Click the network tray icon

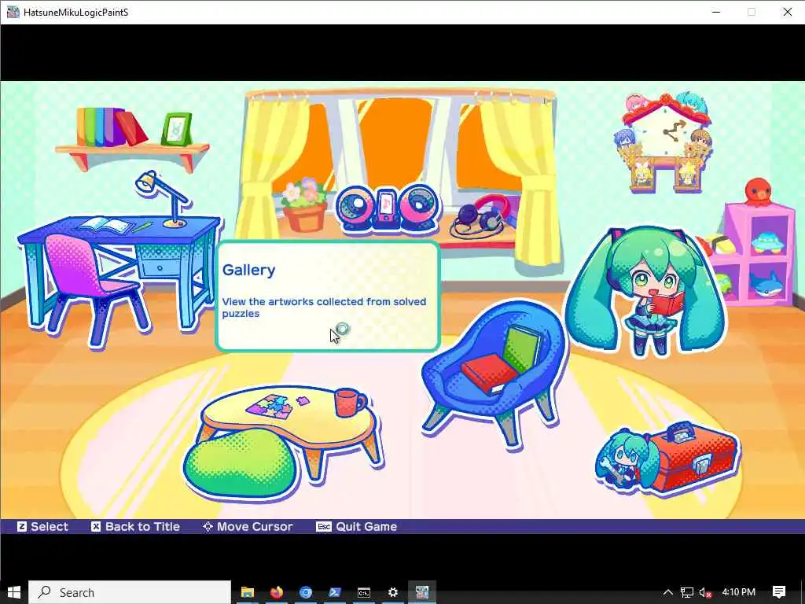point(687,592)
